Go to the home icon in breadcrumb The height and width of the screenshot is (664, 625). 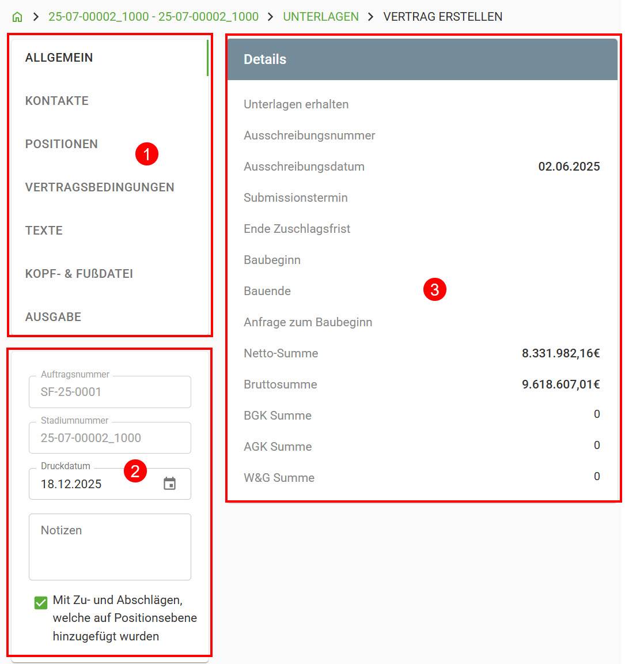point(17,17)
